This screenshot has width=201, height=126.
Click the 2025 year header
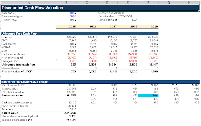(x=72, y=27)
